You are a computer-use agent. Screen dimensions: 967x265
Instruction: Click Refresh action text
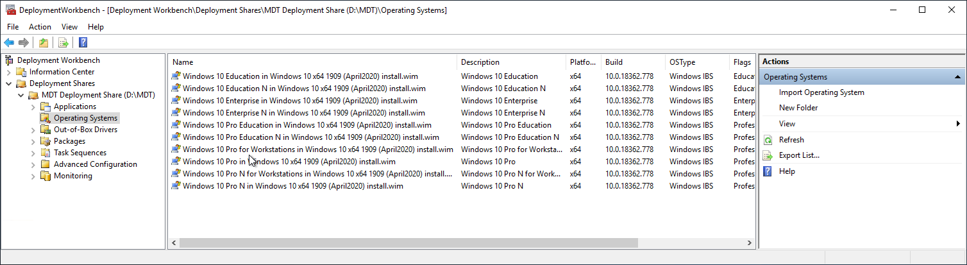(x=791, y=140)
